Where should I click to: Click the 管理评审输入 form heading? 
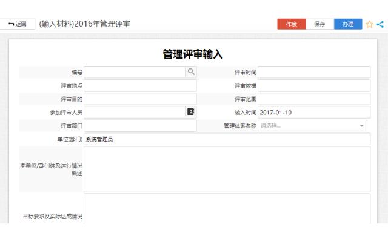pyautogui.click(x=193, y=54)
